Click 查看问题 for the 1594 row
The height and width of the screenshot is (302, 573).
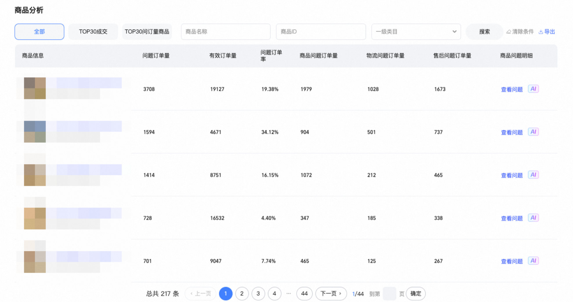click(x=512, y=132)
